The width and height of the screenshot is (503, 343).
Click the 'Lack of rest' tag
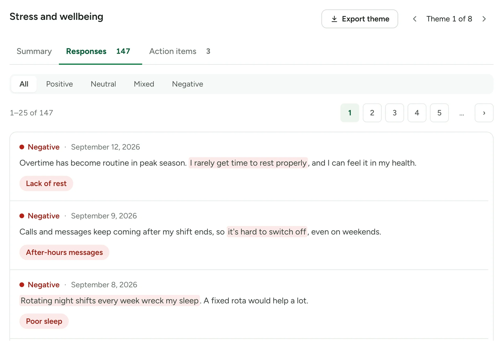pos(46,184)
